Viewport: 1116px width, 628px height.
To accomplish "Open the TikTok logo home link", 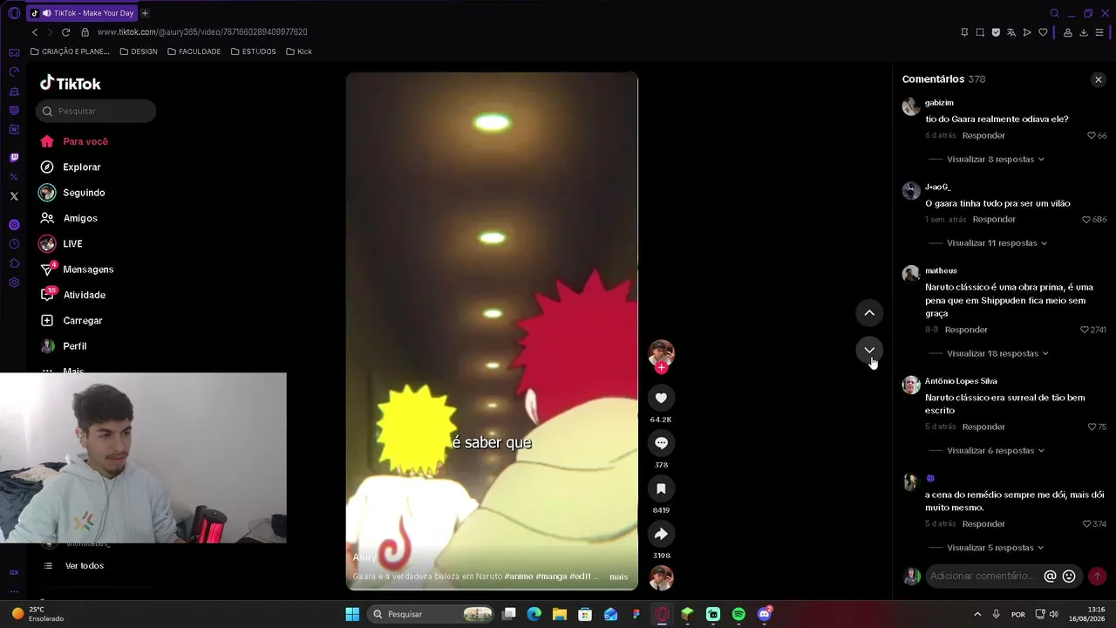I will (x=71, y=83).
